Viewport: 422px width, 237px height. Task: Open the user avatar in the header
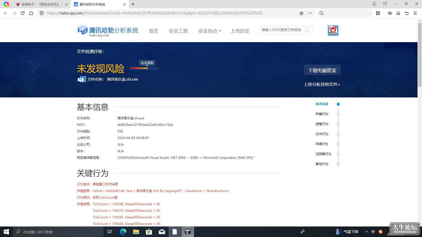point(333,31)
